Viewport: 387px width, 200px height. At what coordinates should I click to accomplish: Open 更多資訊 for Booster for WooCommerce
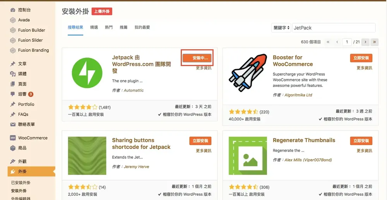point(364,68)
